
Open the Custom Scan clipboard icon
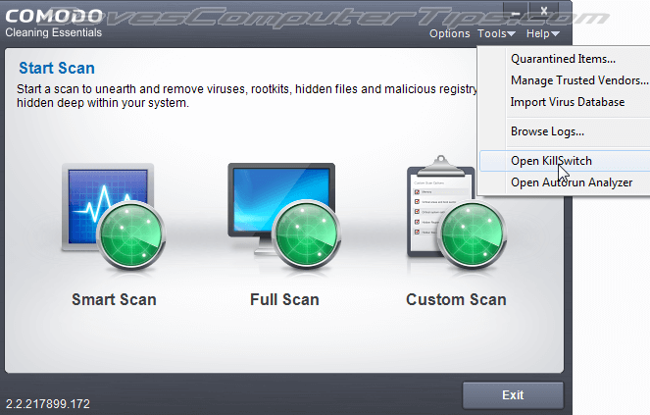point(457,213)
